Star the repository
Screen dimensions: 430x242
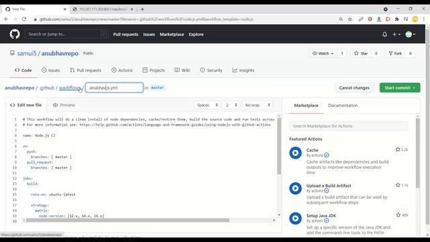point(361,53)
